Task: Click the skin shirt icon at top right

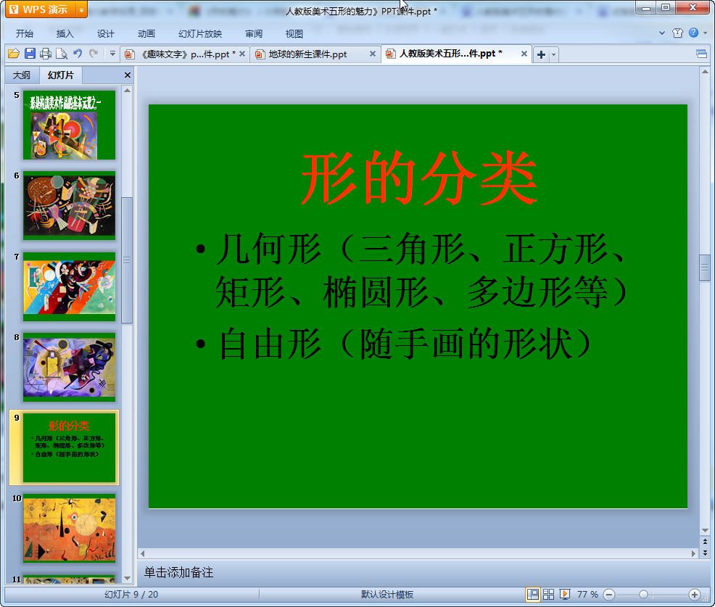Action: (677, 33)
